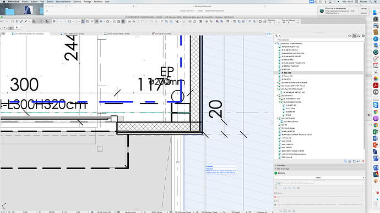
Task: Open the Documentation menu
Action: 63,2
